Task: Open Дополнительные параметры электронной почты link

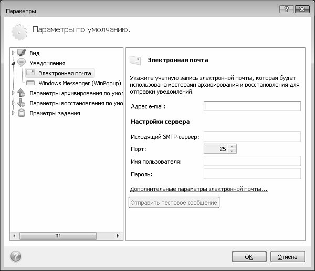Action: [x=198, y=189]
